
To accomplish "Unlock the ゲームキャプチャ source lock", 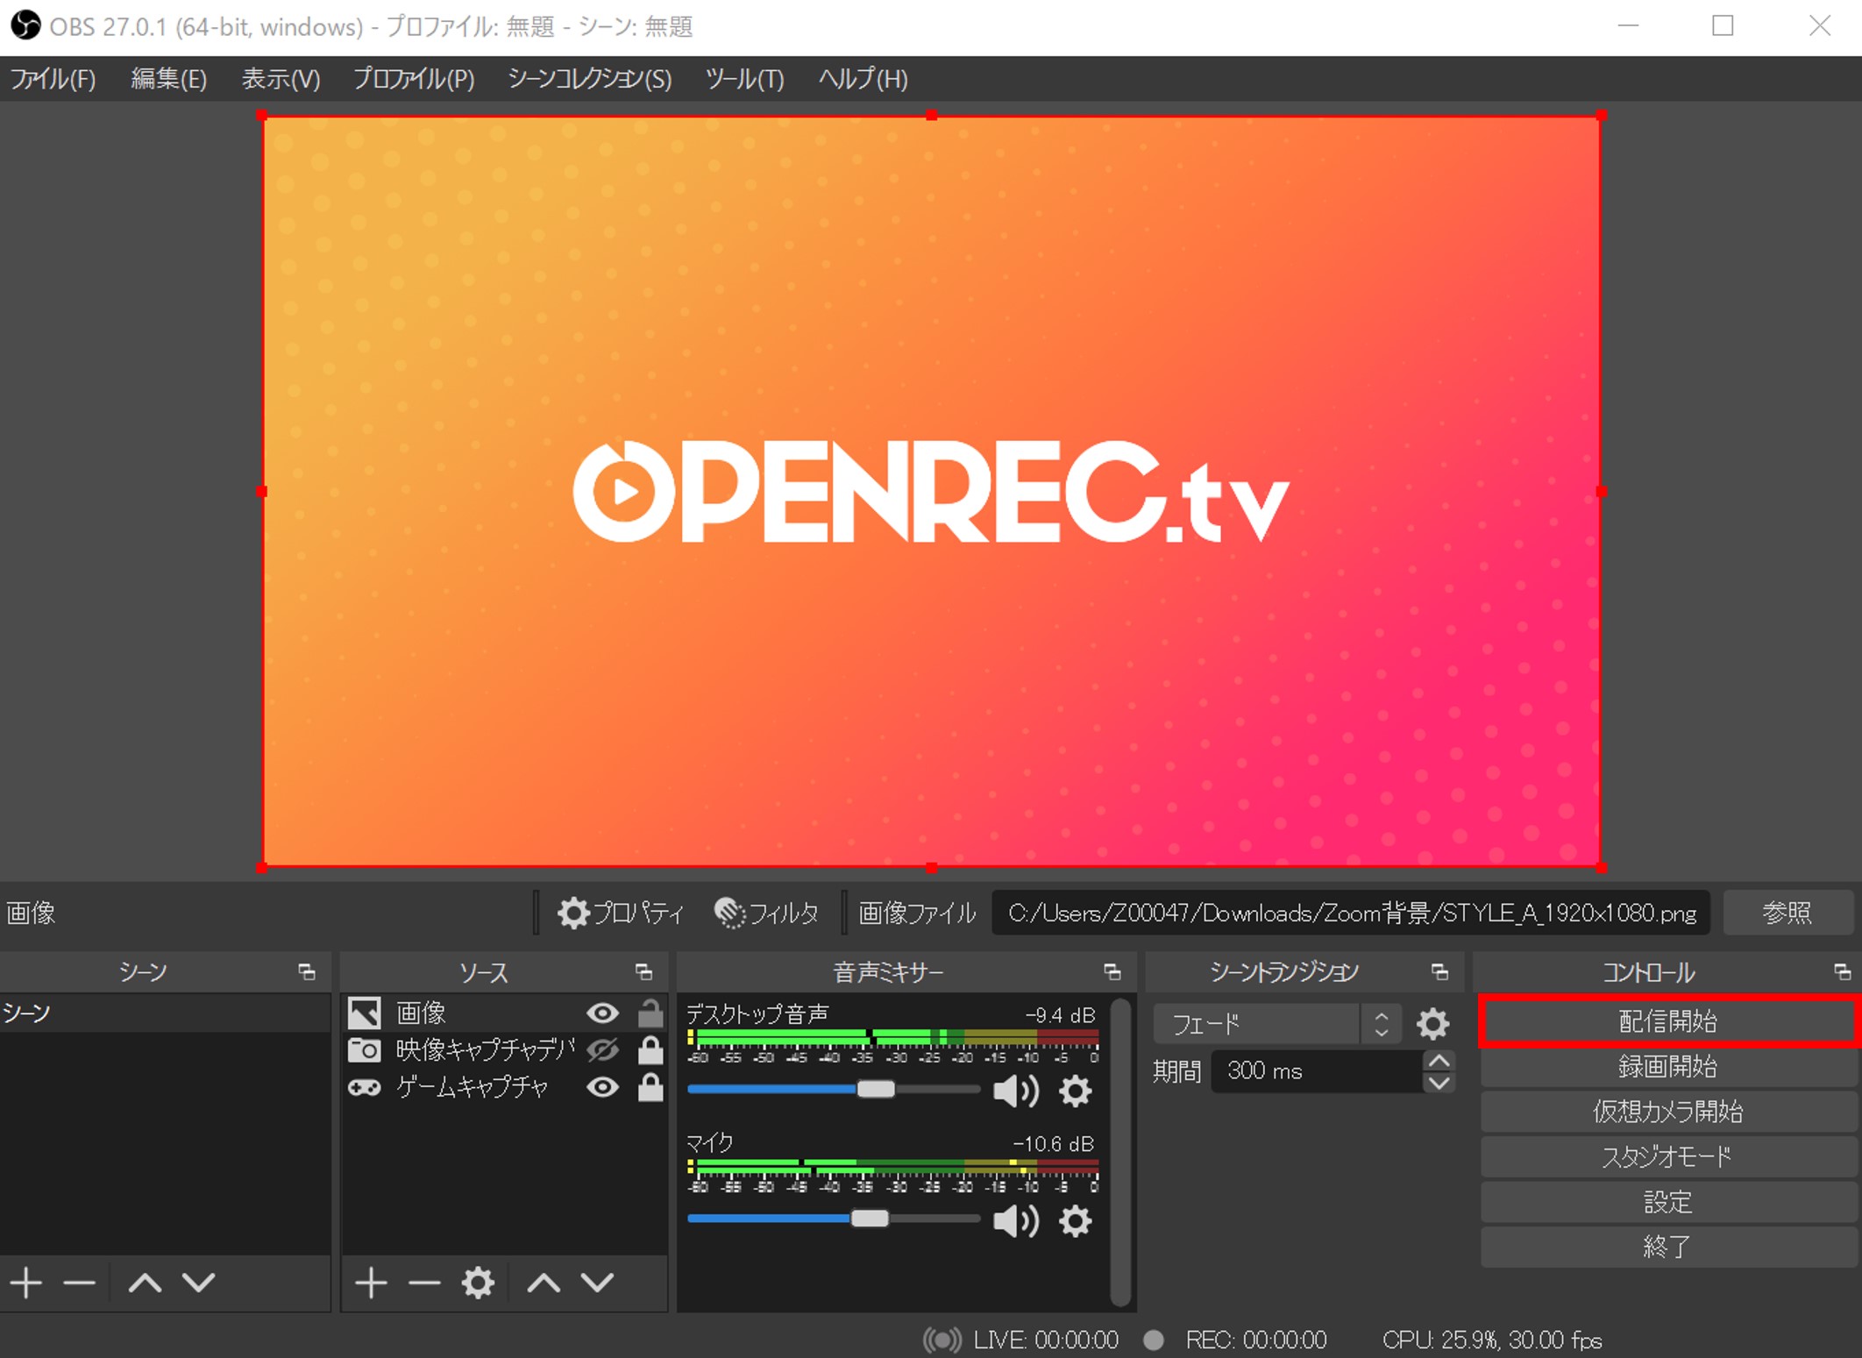I will 650,1087.
